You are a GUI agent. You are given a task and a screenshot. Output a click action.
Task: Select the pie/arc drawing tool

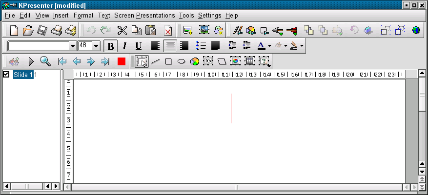click(x=195, y=61)
